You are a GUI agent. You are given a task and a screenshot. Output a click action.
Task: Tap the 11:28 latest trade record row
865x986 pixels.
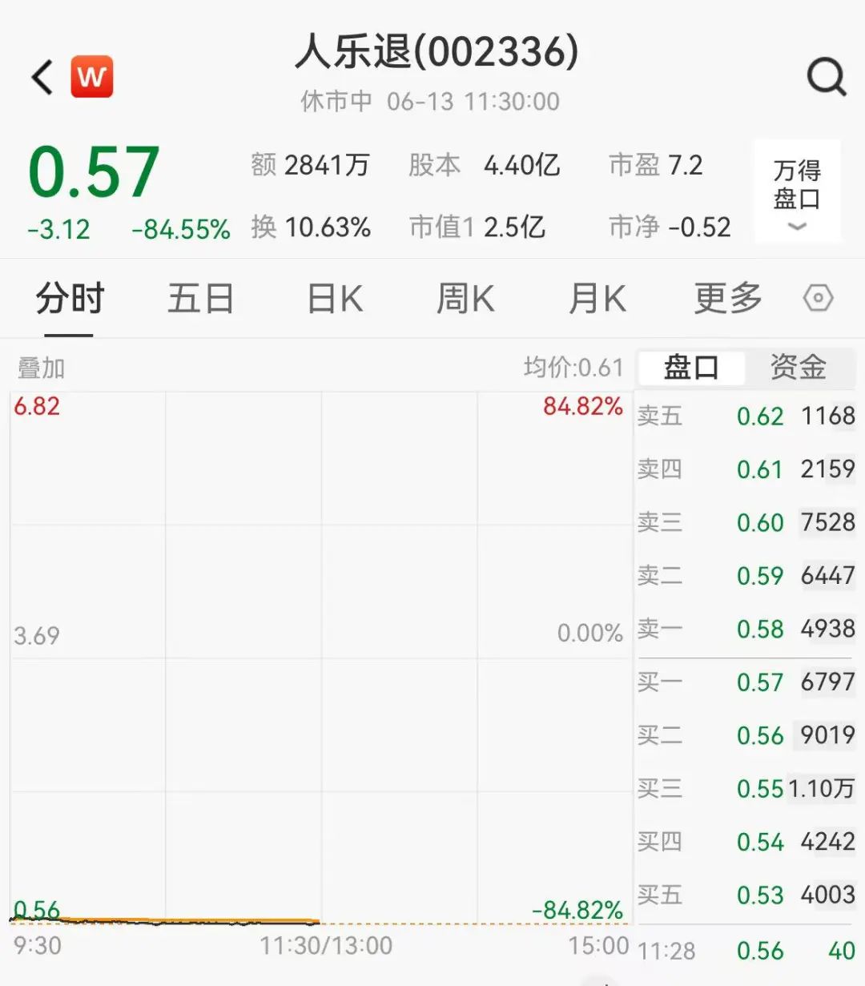click(x=746, y=951)
